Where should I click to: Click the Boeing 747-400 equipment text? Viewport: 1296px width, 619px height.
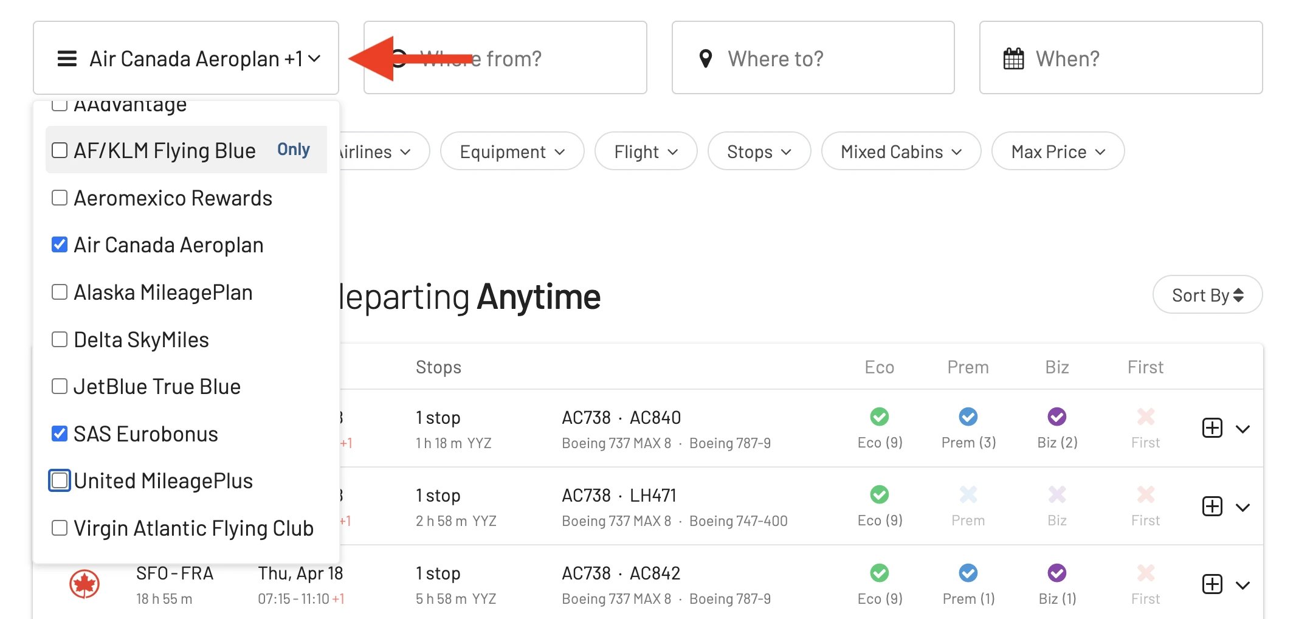pyautogui.click(x=739, y=521)
